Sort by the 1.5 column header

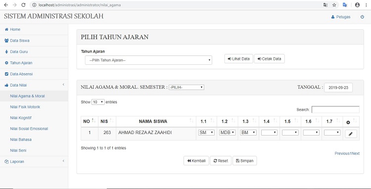tap(290, 121)
